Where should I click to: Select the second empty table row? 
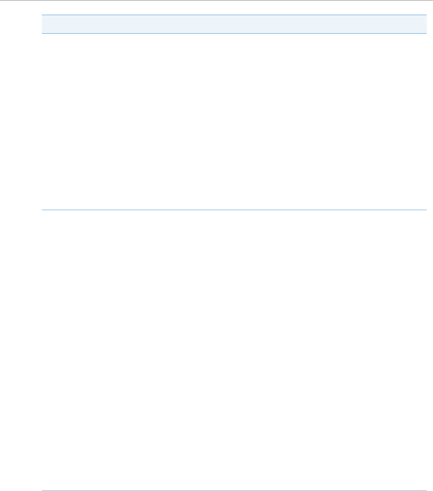click(234, 350)
